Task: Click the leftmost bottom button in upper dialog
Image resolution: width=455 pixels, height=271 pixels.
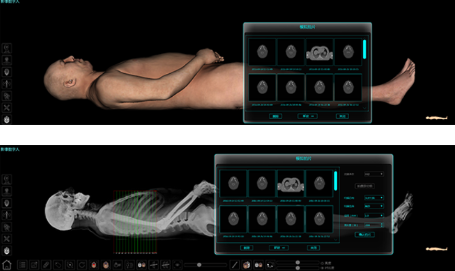Action: [x=275, y=116]
